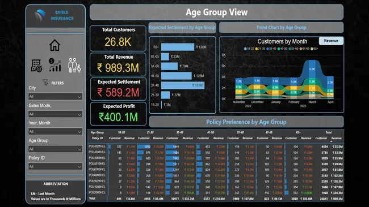The width and height of the screenshot is (369, 207).
Task: Toggle the 65+ legend series
Action: (314, 49)
